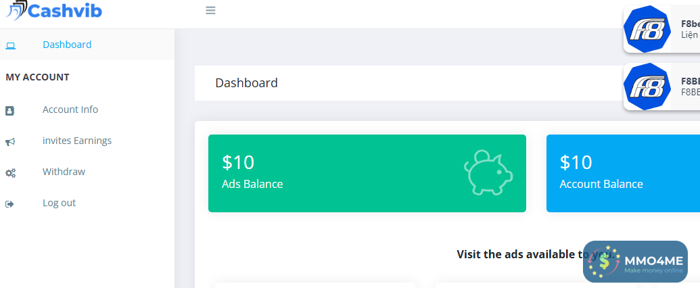Click the Cashvib logo icon
700x288 pixels.
pos(15,9)
